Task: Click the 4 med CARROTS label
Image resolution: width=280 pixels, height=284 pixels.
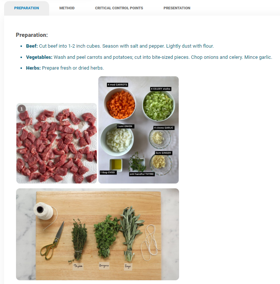Action: click(x=117, y=85)
